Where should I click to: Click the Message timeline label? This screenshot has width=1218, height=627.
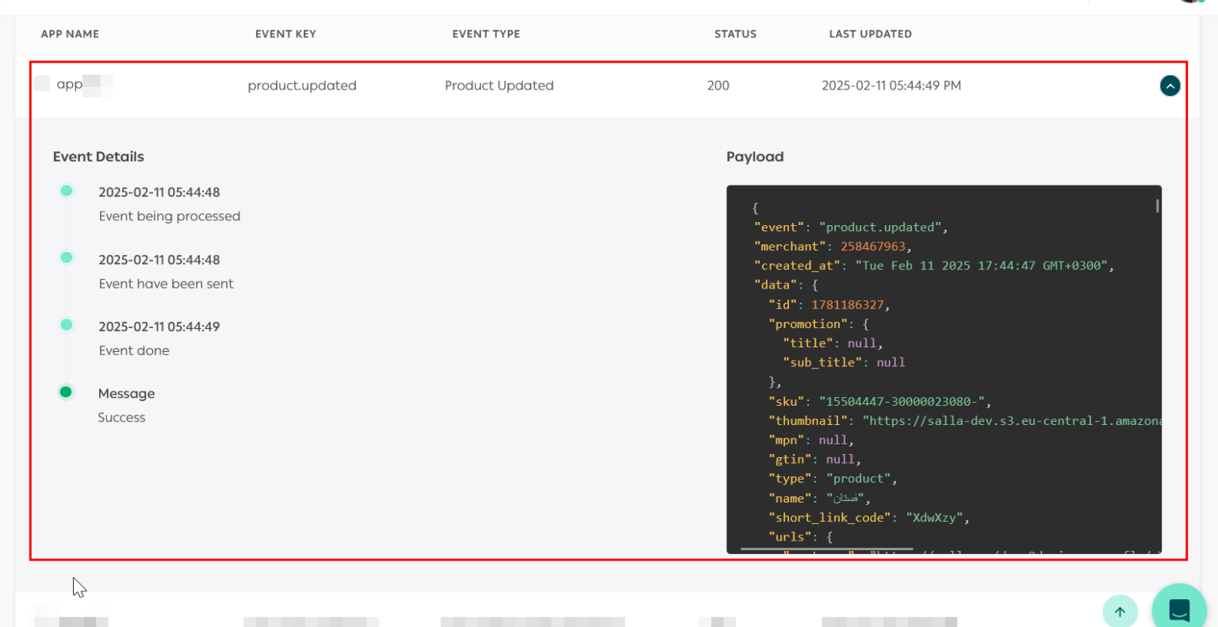pyautogui.click(x=126, y=394)
